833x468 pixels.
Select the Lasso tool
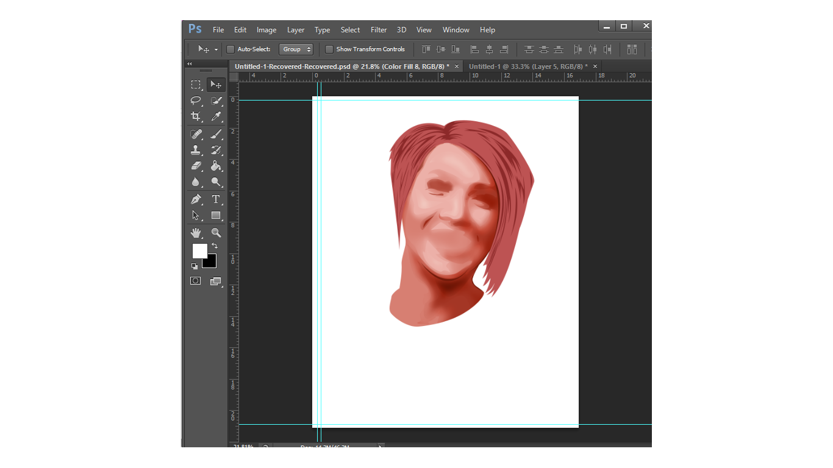196,101
